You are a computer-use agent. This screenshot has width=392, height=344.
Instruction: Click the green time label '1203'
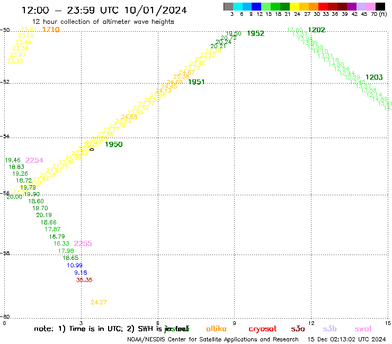click(x=374, y=77)
